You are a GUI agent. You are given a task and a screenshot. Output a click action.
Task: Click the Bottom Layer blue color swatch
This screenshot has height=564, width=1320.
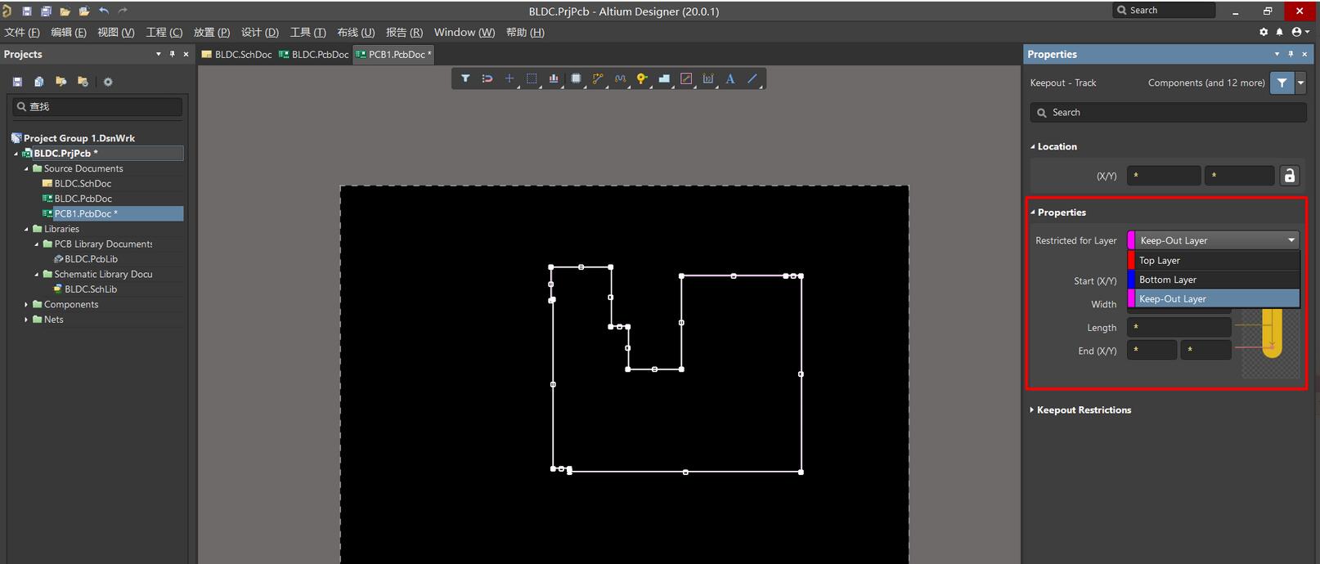point(1132,280)
